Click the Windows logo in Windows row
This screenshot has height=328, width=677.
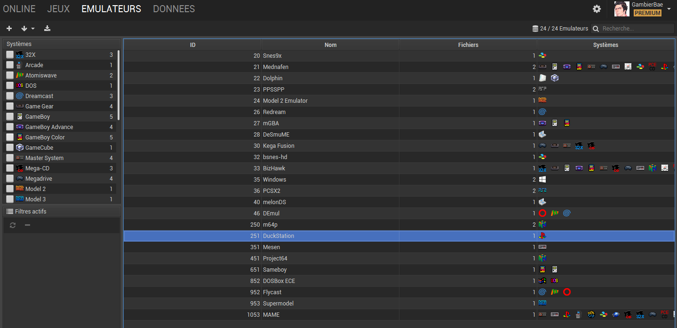pos(542,180)
